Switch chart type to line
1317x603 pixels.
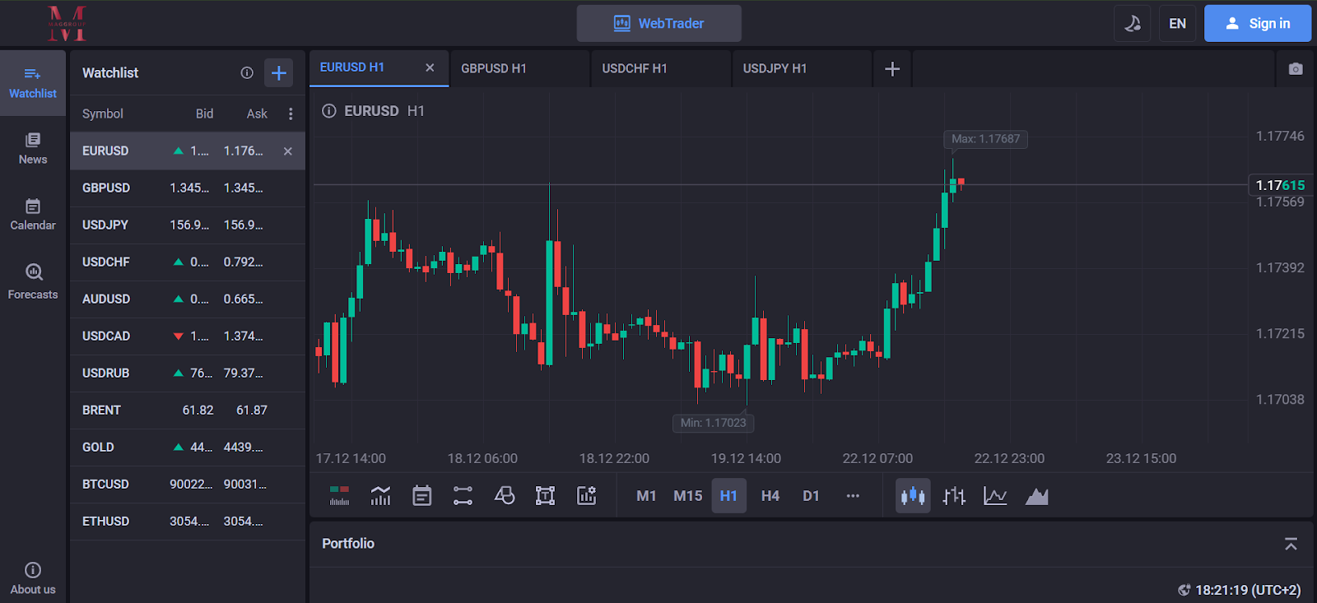click(995, 496)
